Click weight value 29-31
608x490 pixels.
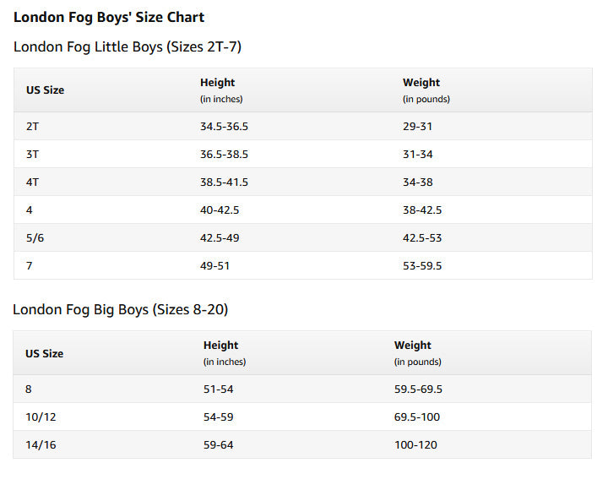(418, 126)
